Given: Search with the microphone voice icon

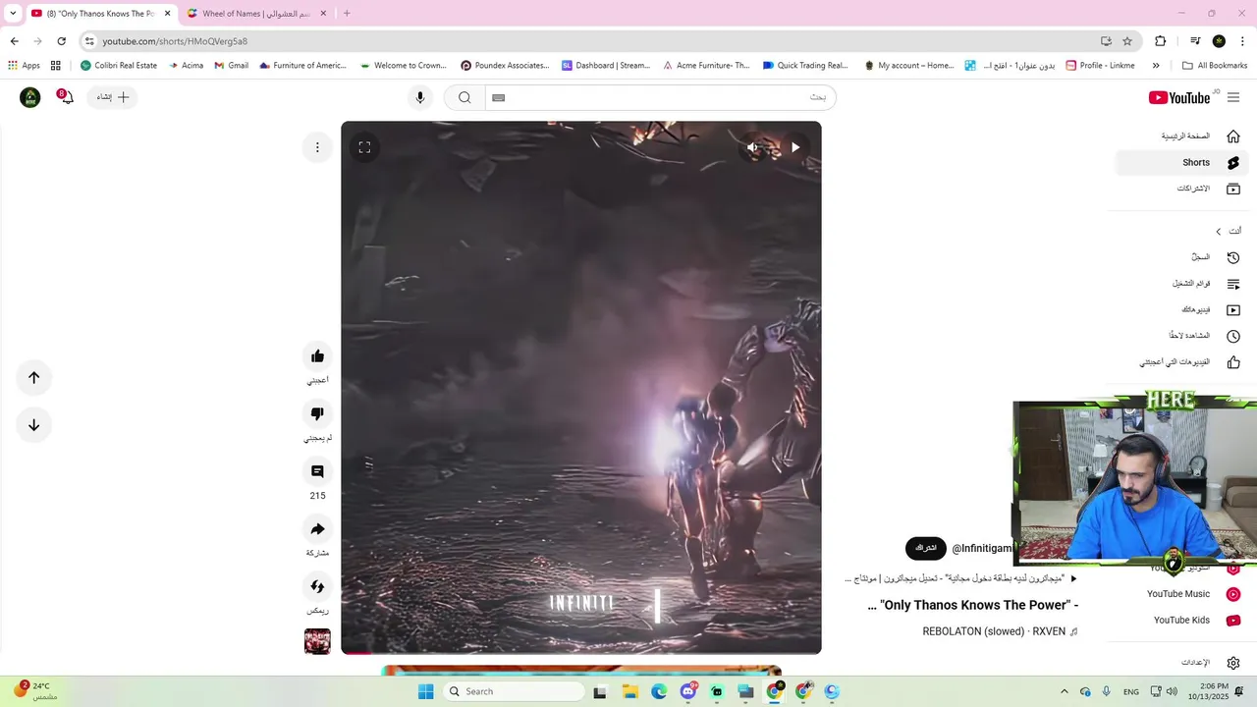Looking at the screenshot, I should tap(420, 97).
